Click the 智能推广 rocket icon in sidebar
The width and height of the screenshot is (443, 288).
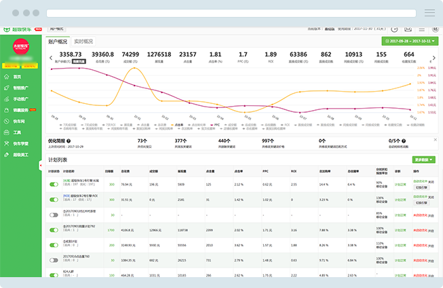pyautogui.click(x=6, y=88)
